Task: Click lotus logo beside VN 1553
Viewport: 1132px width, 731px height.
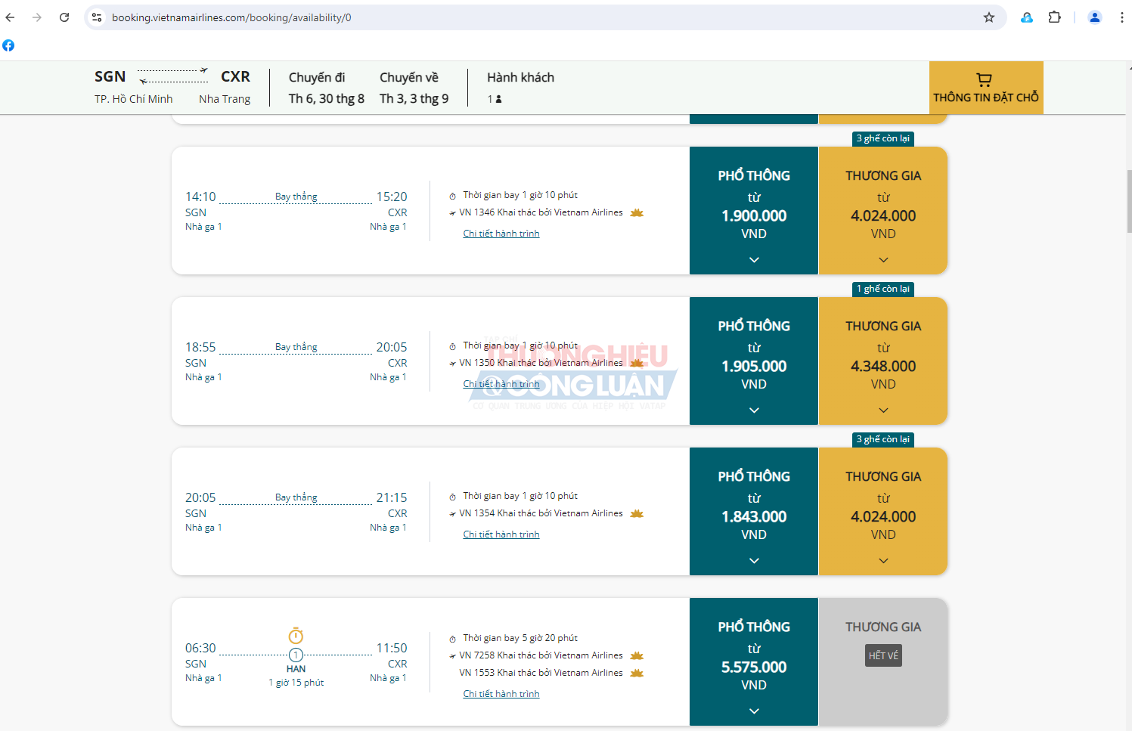Action: click(637, 673)
